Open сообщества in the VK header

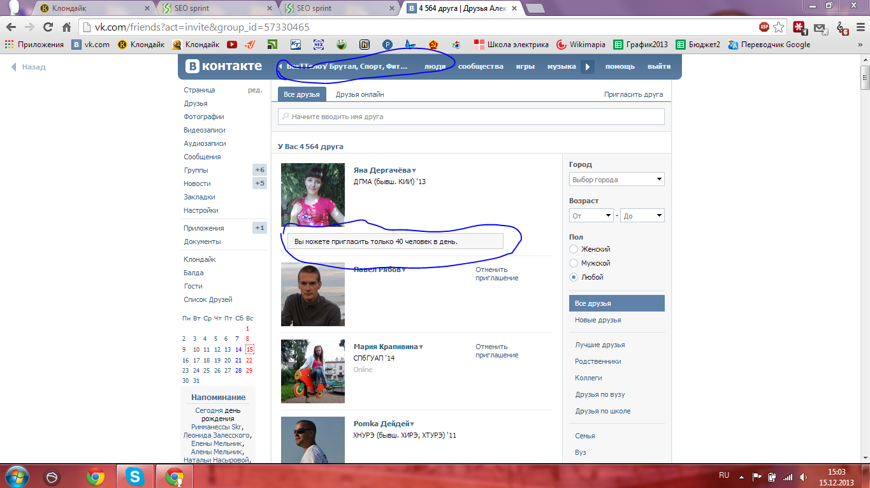(x=481, y=66)
